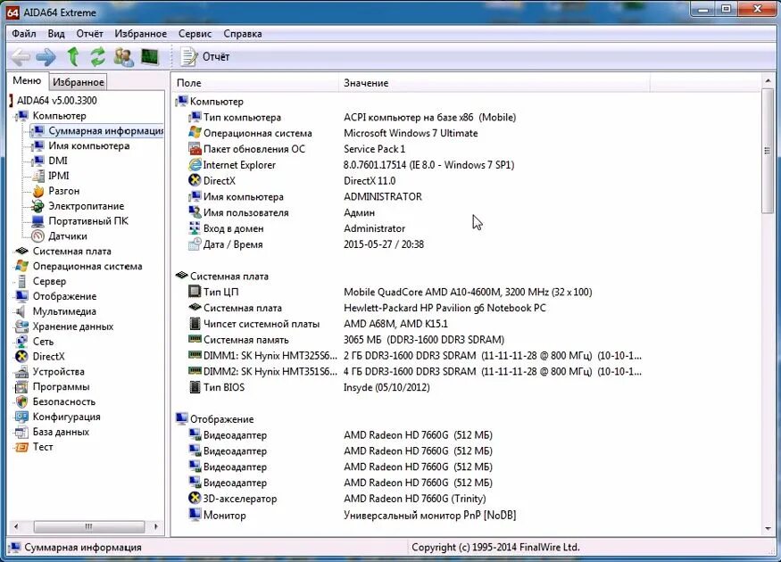Click the Безопасность shield icon
Viewport: 781px width, 562px height.
(22, 401)
